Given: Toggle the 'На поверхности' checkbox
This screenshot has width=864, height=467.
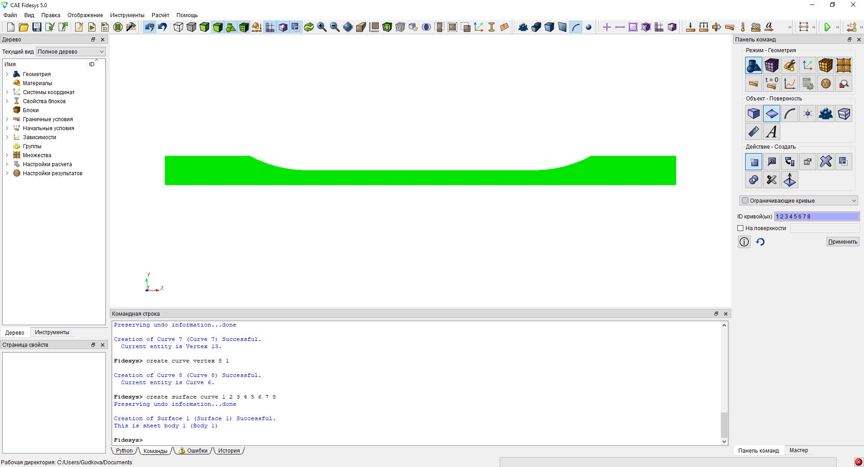Looking at the screenshot, I should point(740,228).
